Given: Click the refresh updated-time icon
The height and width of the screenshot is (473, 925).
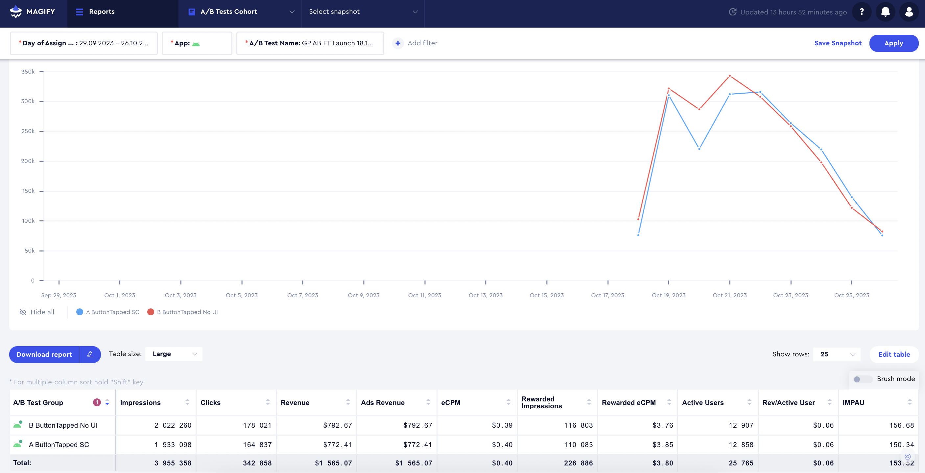Looking at the screenshot, I should [732, 12].
